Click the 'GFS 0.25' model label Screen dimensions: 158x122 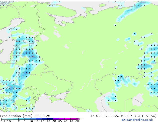point(42,116)
